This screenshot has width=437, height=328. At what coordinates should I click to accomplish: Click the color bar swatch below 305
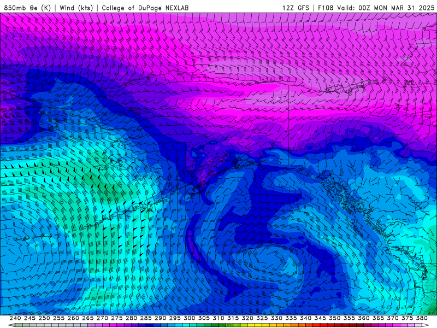click(x=208, y=325)
